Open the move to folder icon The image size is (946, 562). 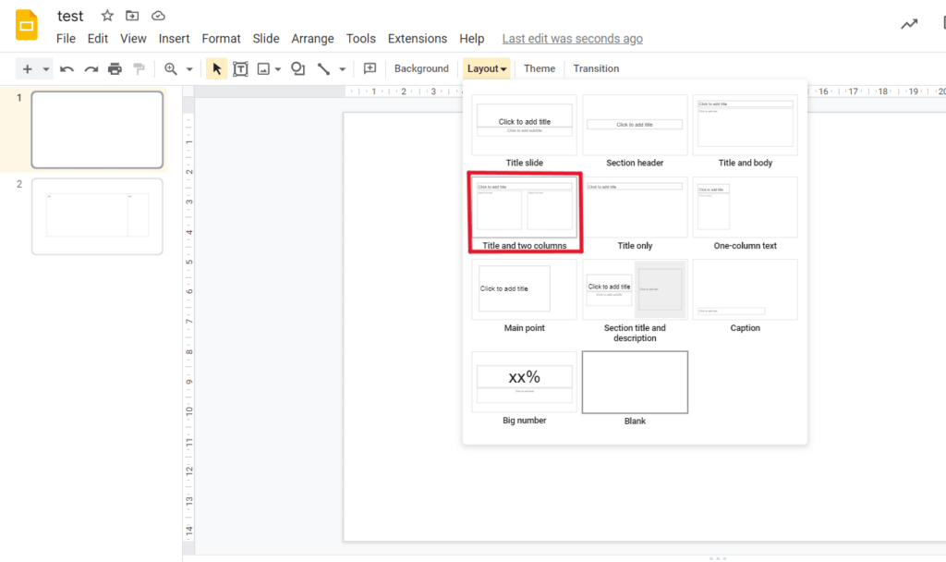[132, 16]
